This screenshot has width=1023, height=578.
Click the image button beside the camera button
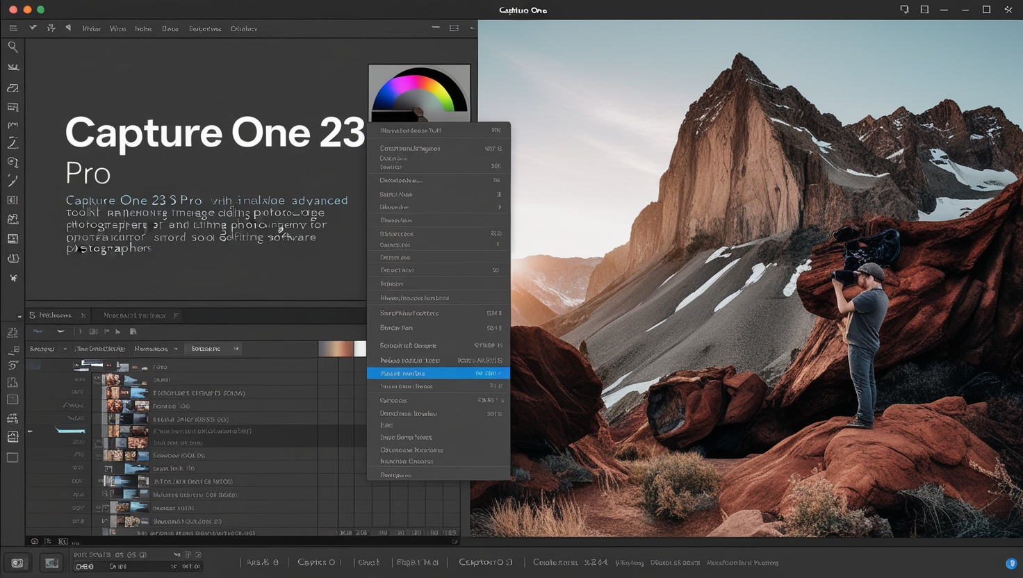[51, 563]
